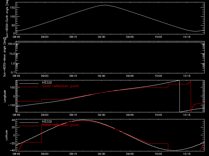Click 100.0 tick on Moon angle axis
209x156 pixels.
coord(11,44)
